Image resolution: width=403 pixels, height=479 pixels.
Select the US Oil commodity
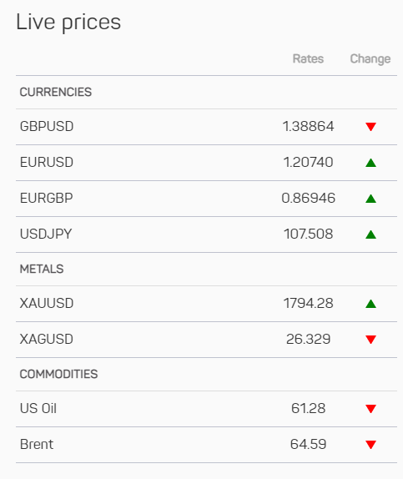(x=38, y=408)
